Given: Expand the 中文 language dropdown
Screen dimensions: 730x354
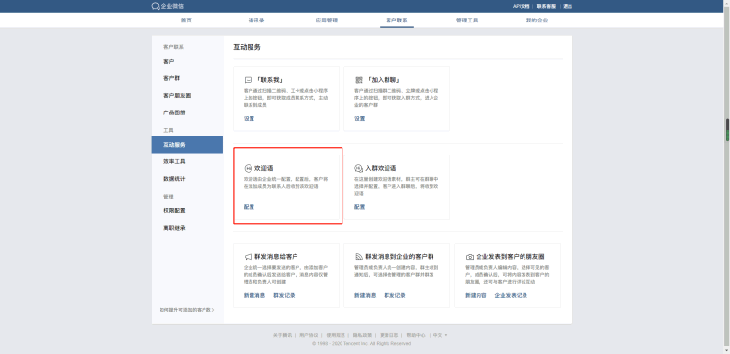Looking at the screenshot, I should pyautogui.click(x=440, y=335).
